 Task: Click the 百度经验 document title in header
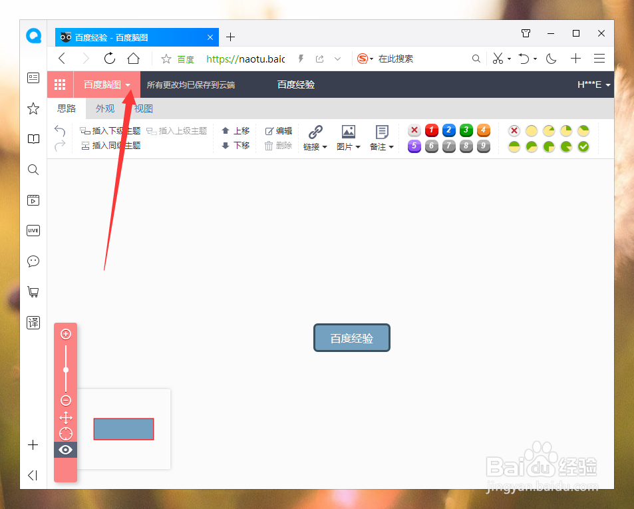296,85
